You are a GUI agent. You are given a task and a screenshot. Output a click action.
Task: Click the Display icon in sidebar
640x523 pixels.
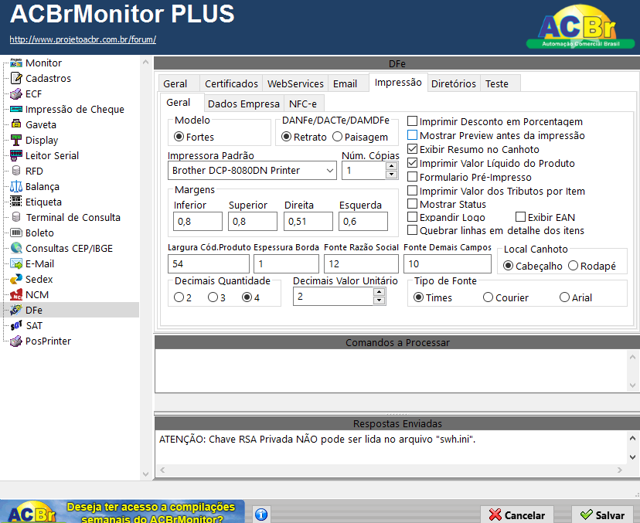tap(16, 140)
